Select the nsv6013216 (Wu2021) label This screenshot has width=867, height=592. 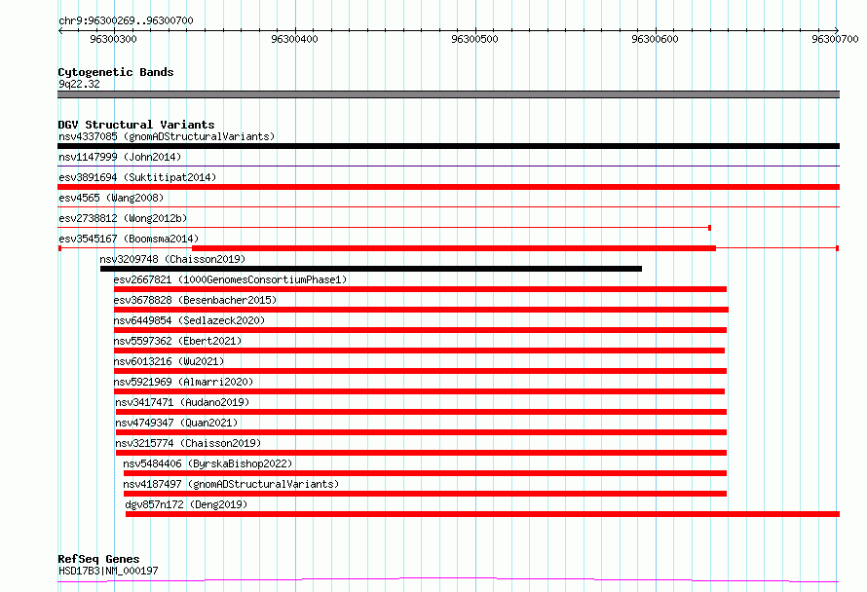click(x=169, y=361)
